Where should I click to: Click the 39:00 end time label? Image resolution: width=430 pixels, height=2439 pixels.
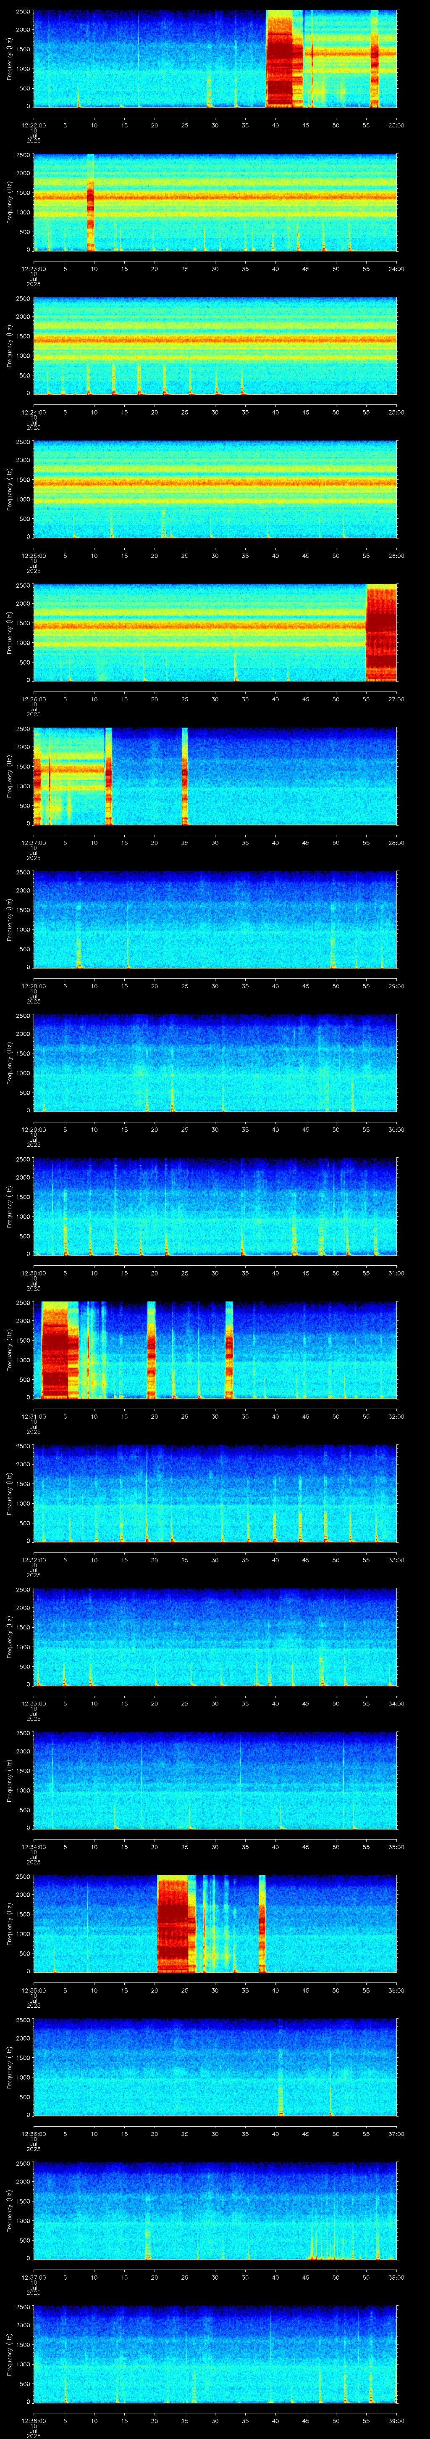[396, 2420]
